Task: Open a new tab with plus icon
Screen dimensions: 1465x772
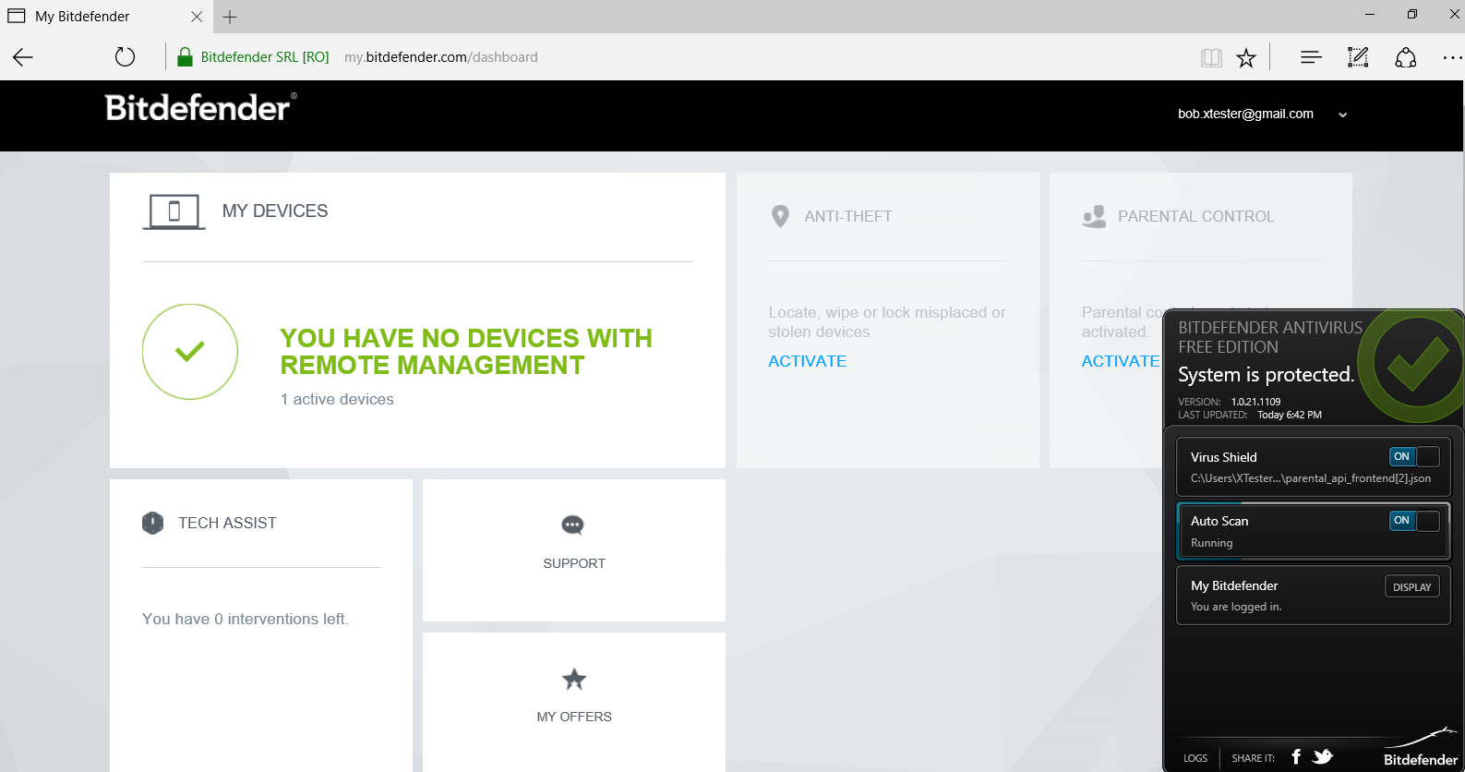Action: (x=230, y=17)
